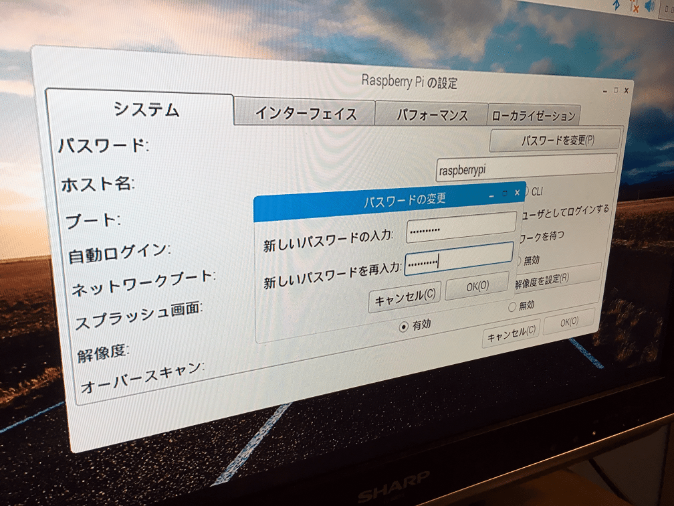Click the パスワード: label
Viewport: 674px width, 506px height.
point(103,145)
